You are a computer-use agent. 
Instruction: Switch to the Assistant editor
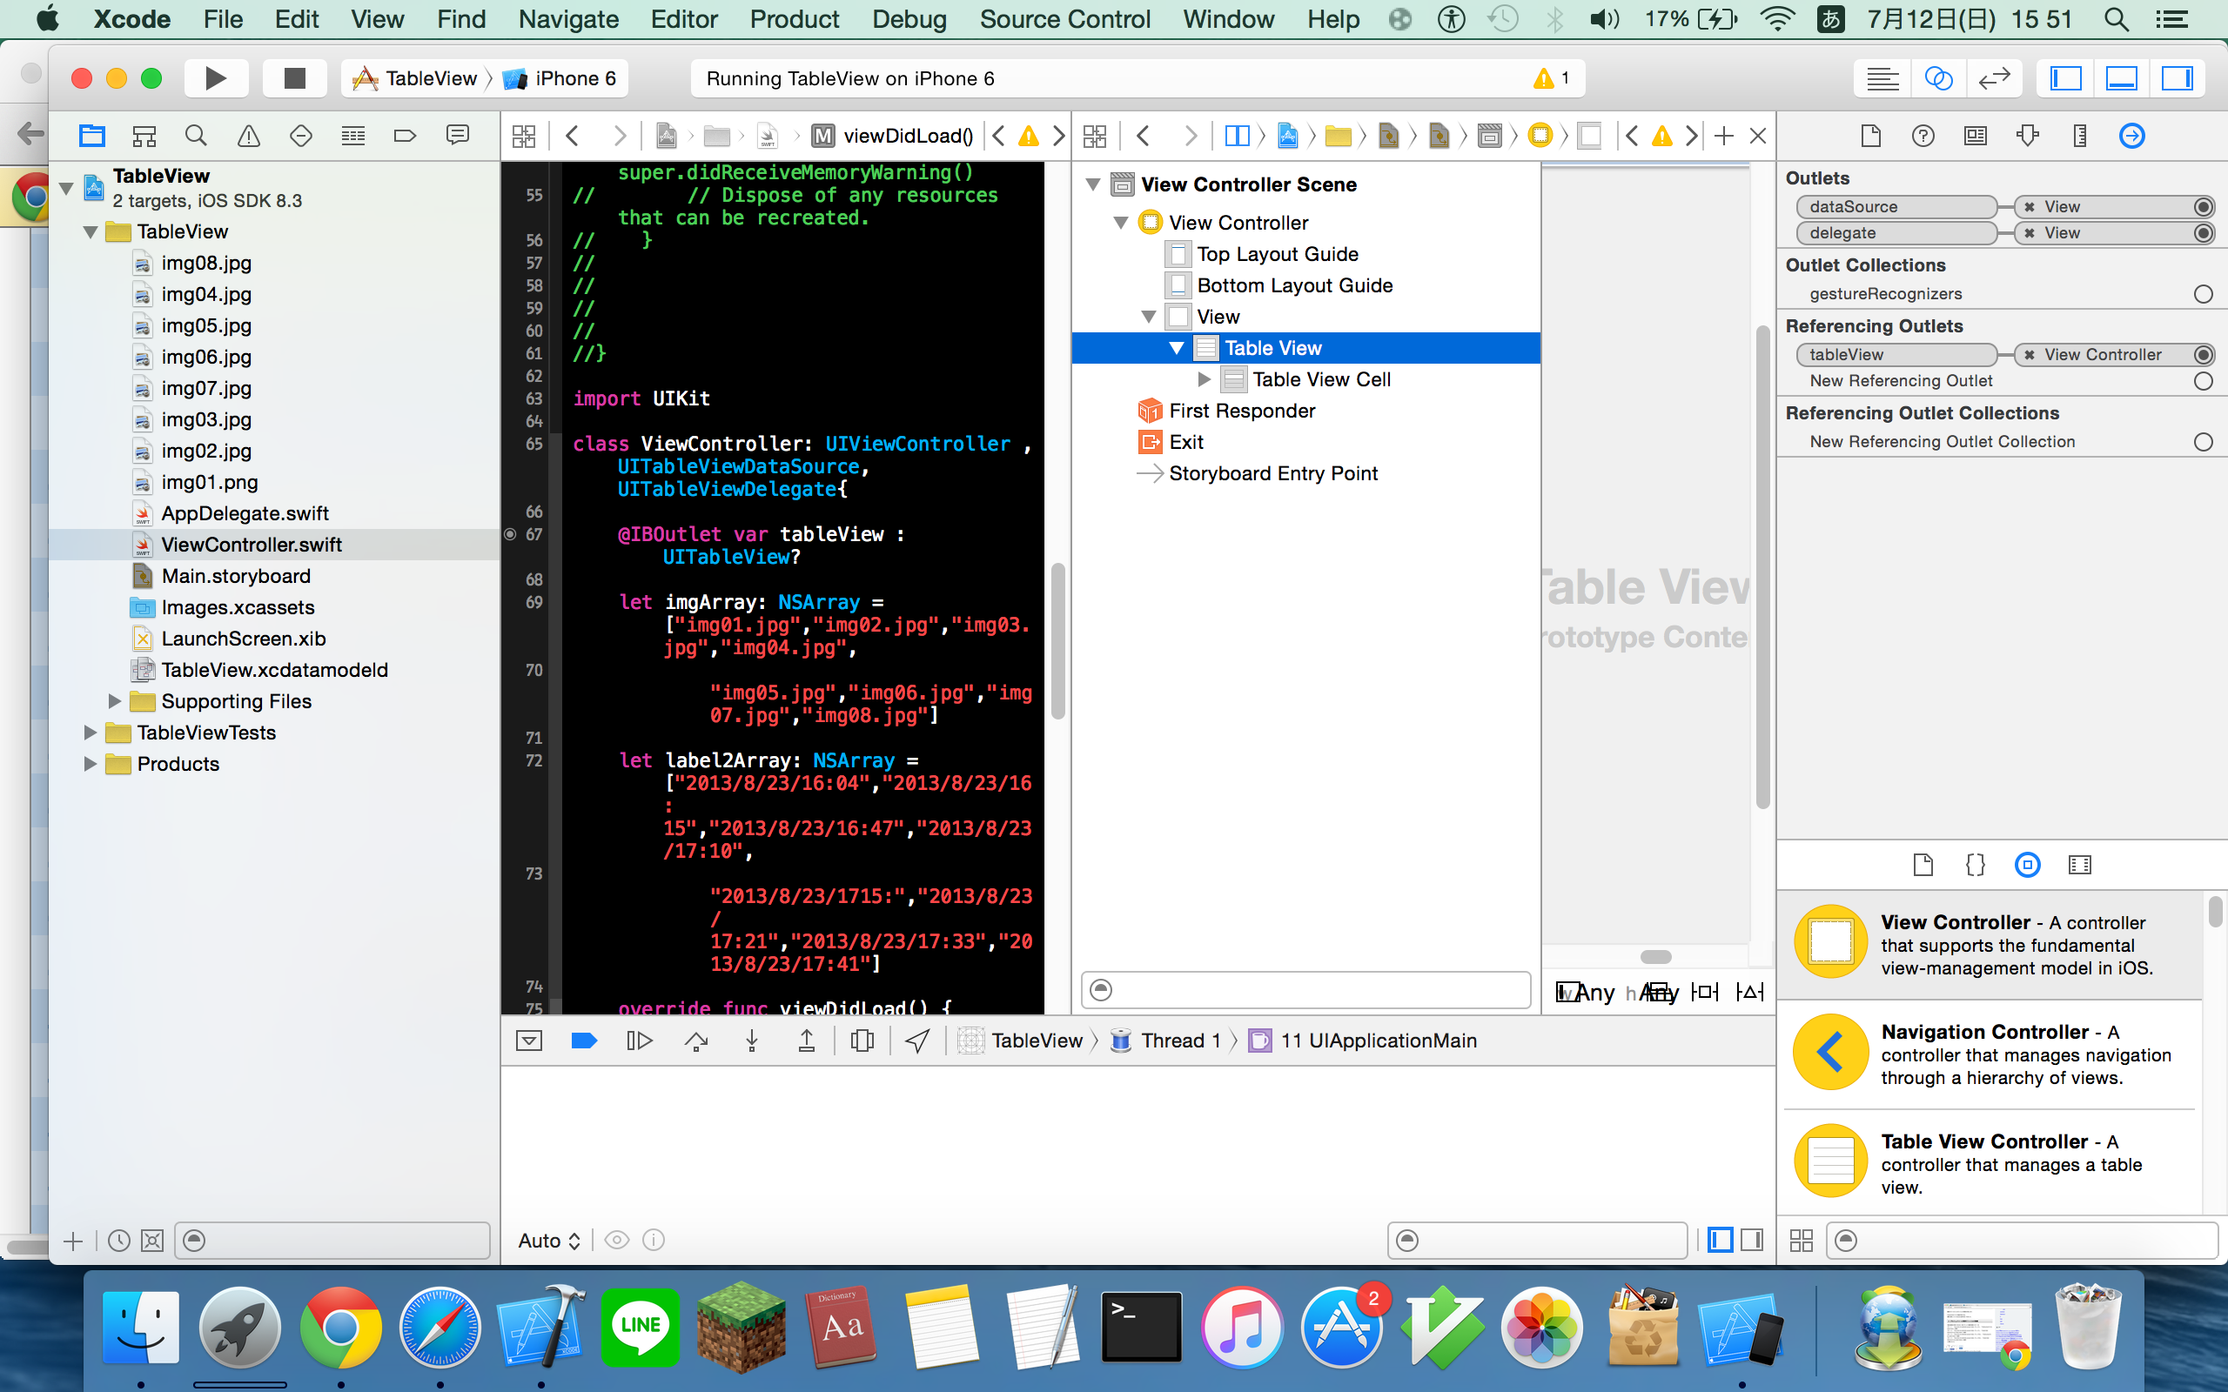coord(1938,79)
